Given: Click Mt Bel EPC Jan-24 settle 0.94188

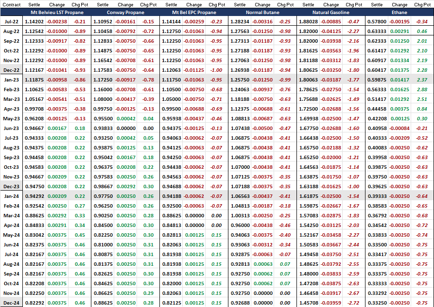Looking at the screenshot, I should pos(172,196).
